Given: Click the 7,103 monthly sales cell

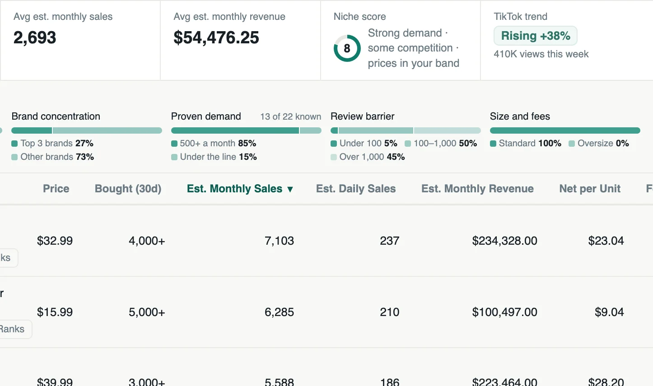Looking at the screenshot, I should tap(279, 241).
